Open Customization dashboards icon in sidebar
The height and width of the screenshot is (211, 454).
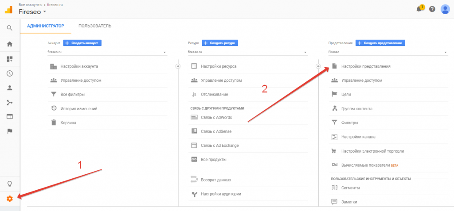[9, 59]
